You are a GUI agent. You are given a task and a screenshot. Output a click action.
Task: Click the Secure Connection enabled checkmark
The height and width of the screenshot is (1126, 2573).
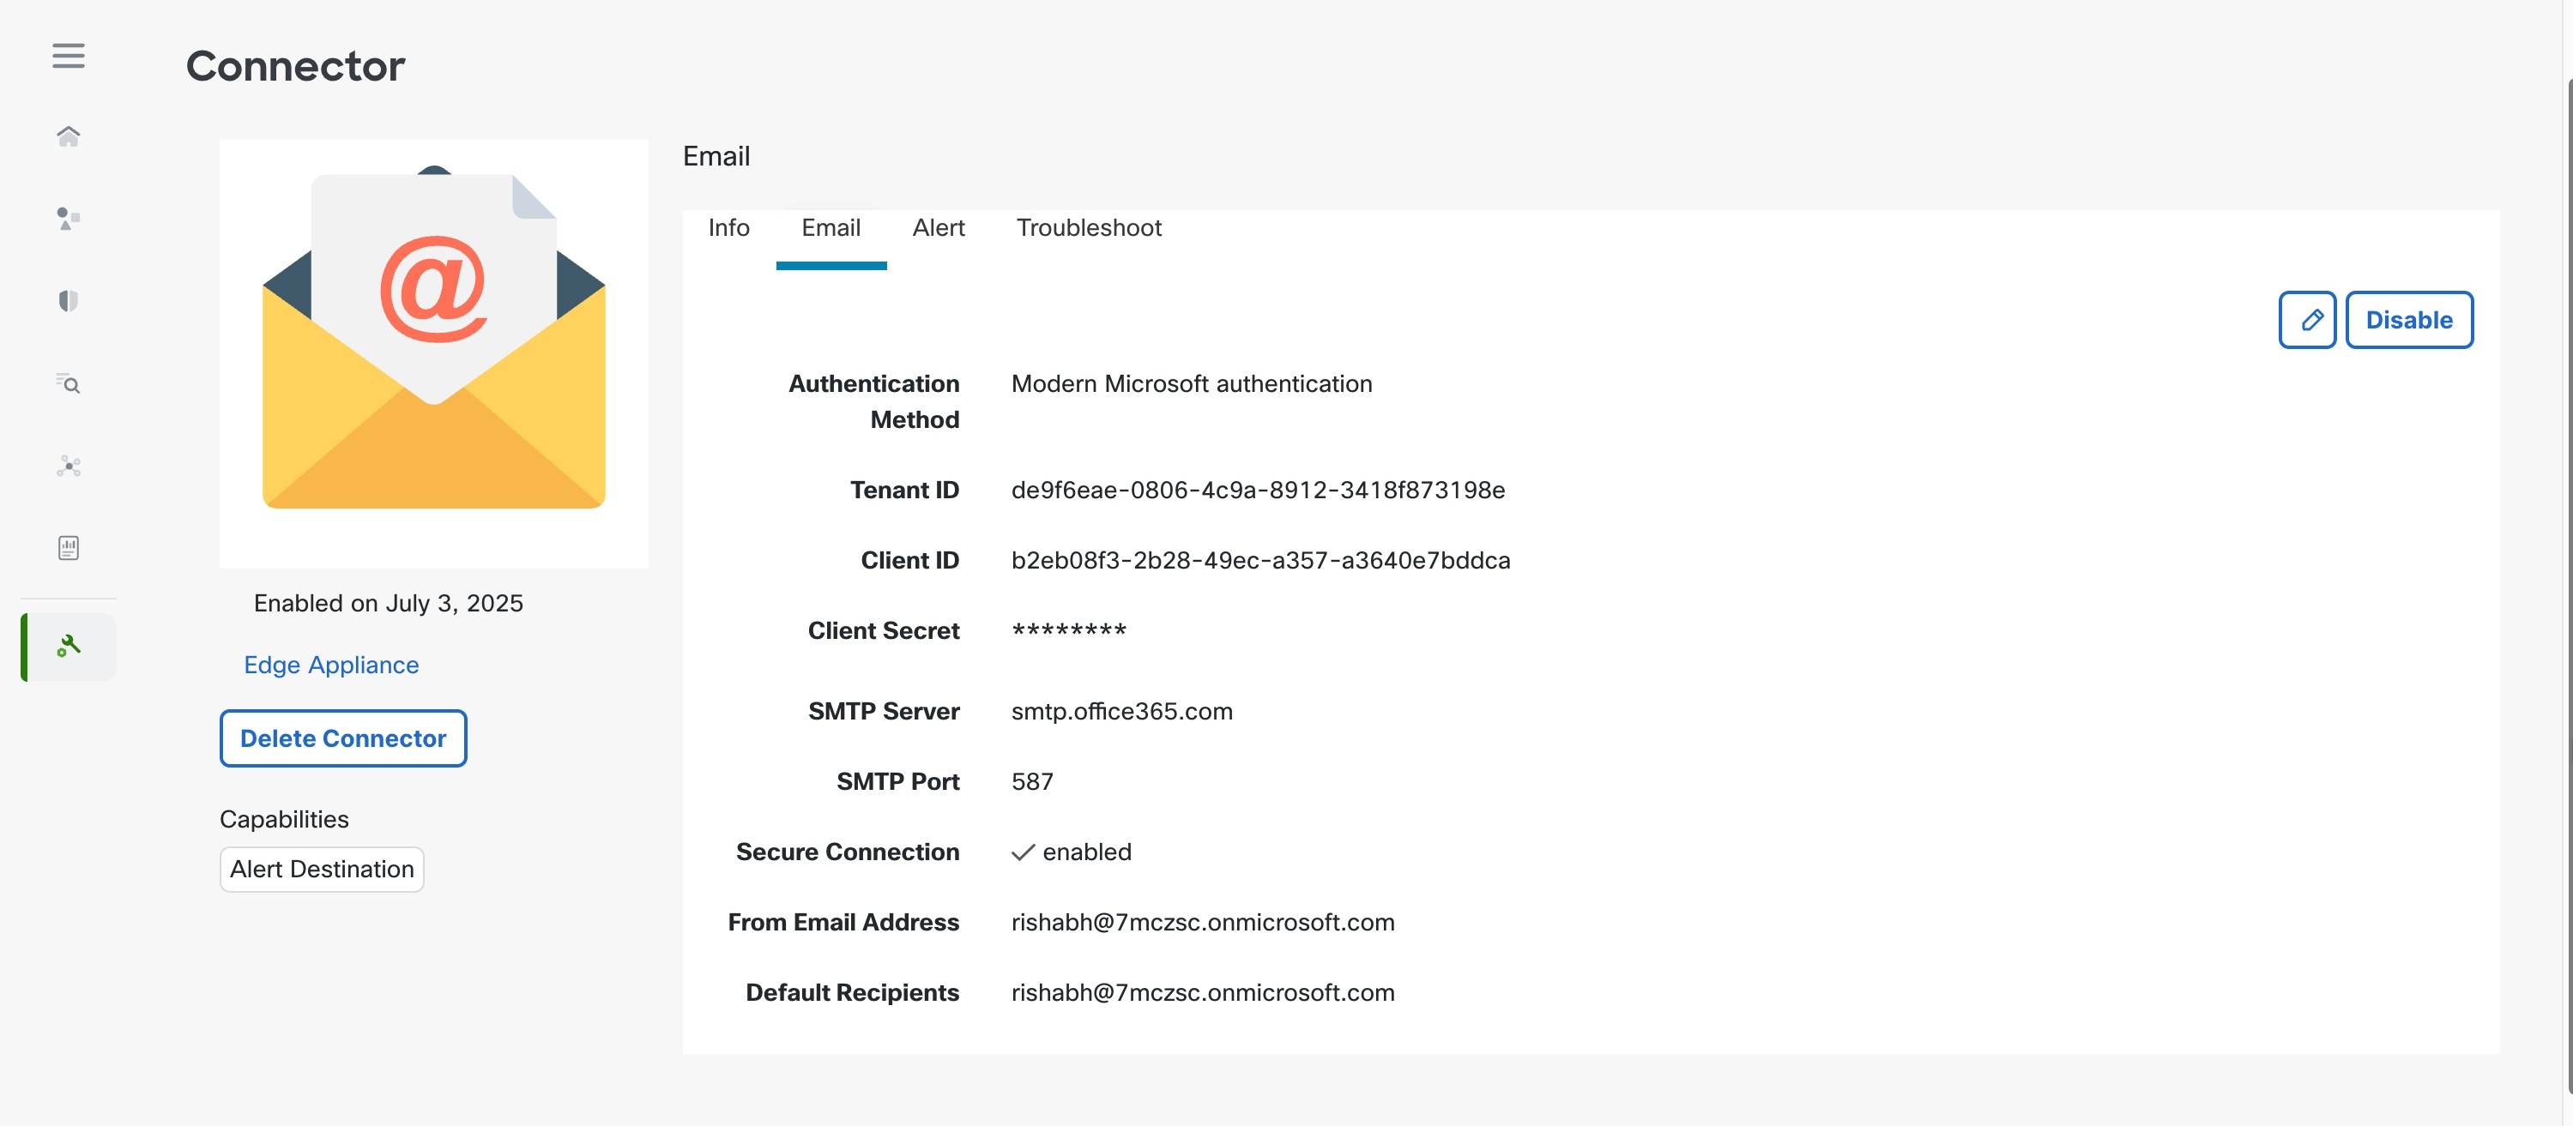click(x=1023, y=852)
